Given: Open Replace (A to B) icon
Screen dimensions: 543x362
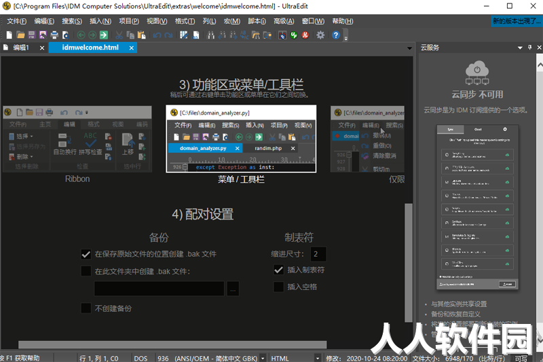Looking at the screenshot, I should [x=244, y=35].
